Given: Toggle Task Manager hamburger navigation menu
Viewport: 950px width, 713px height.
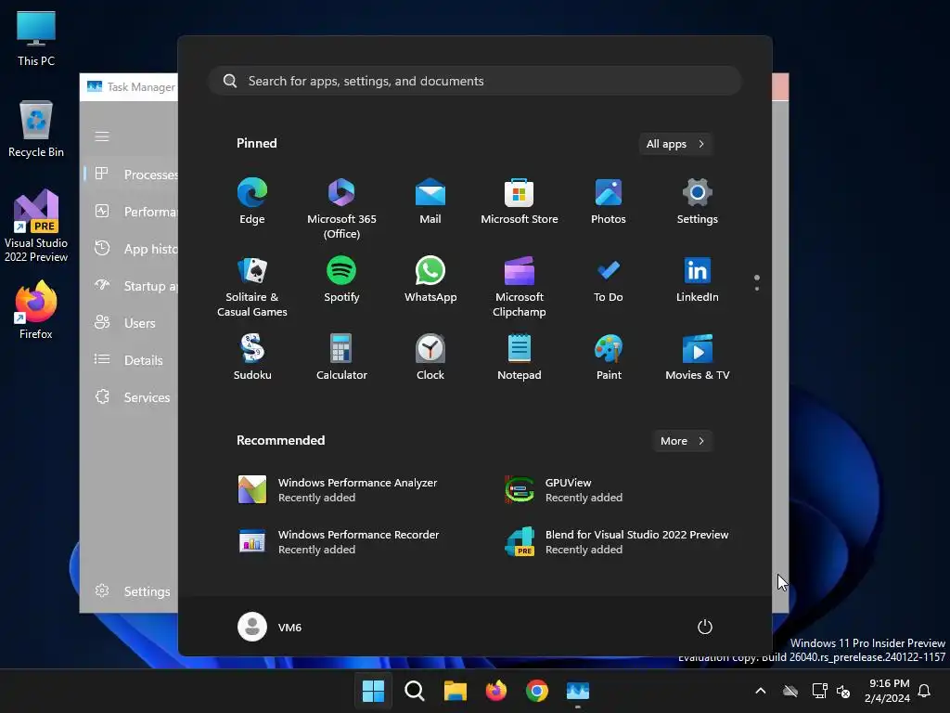Looking at the screenshot, I should pos(102,136).
